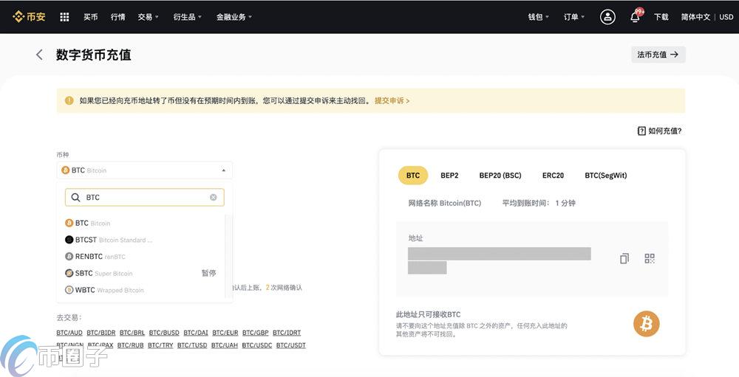This screenshot has height=377, width=739.
Task: Clear the BTC search field with the X icon
Action: pos(214,198)
